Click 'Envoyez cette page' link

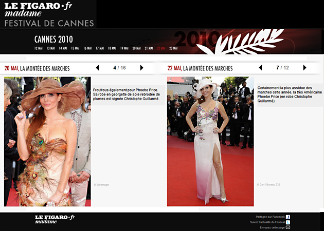coord(272,227)
